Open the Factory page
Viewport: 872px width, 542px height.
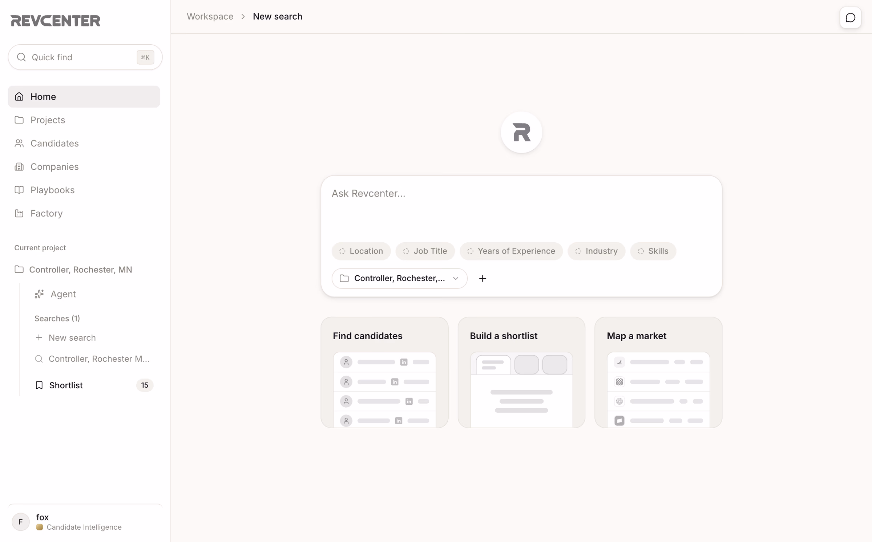coord(84,213)
